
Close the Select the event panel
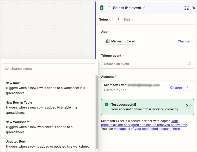(194, 8)
